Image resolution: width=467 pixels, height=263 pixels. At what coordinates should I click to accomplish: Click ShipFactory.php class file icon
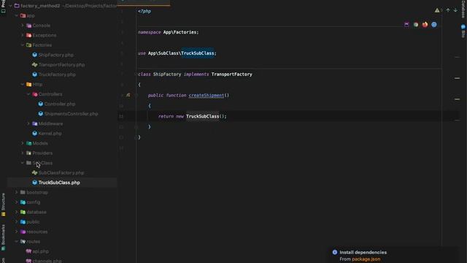(x=34, y=55)
